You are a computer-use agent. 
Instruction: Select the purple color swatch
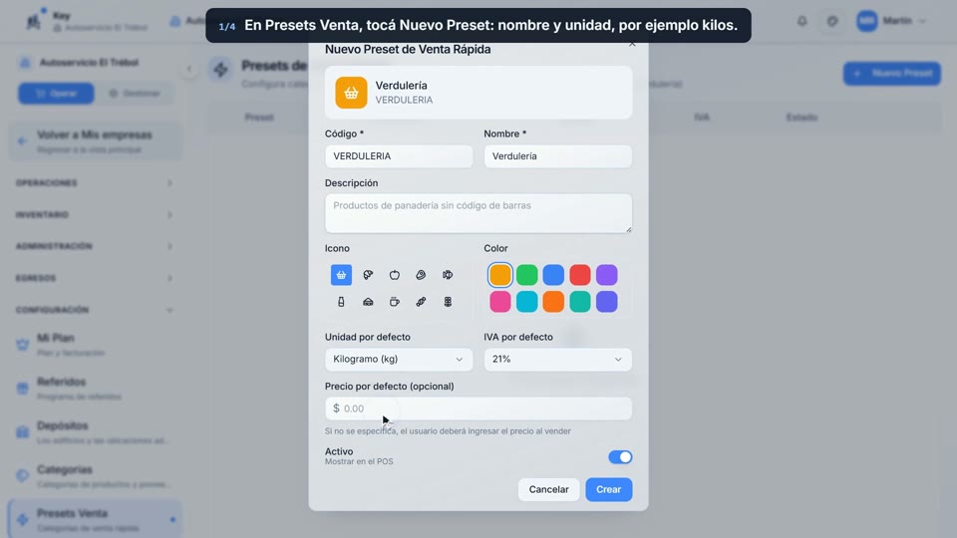click(607, 275)
